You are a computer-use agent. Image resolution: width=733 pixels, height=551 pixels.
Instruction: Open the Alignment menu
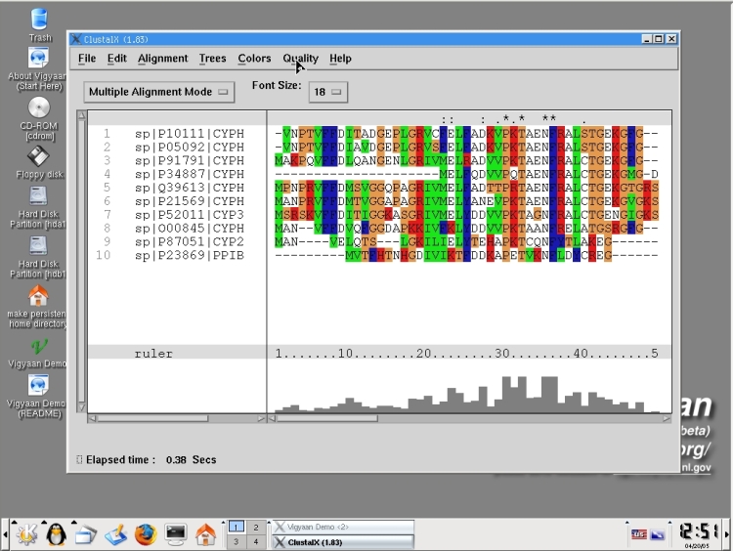tap(162, 59)
